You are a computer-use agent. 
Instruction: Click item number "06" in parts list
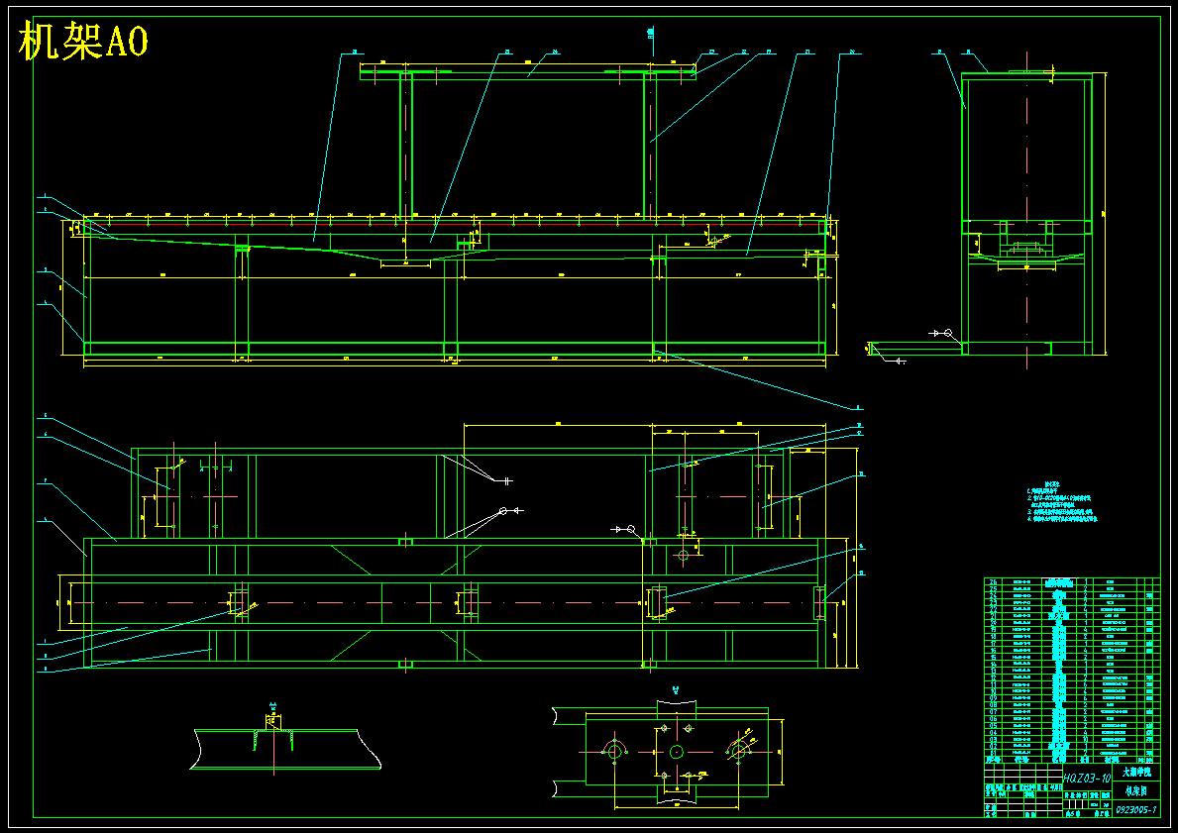[x=993, y=718]
